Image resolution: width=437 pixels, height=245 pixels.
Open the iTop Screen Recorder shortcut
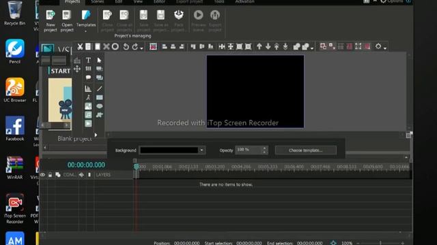15,209
